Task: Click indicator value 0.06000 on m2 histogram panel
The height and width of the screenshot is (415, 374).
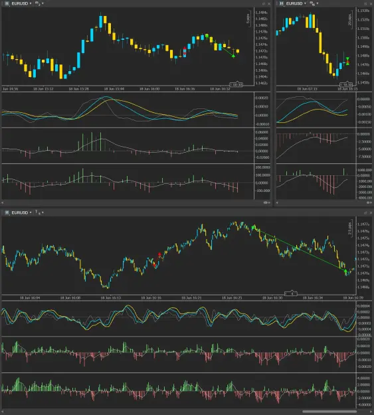Action: tap(262, 132)
